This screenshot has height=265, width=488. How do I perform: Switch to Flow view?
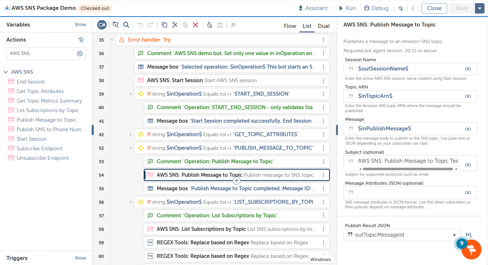coord(290,26)
